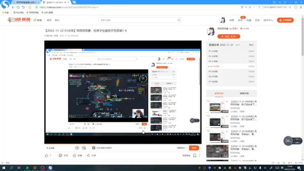Open 创作中心 creator center
Image resolution: width=304 pixels, height=171 pixels.
[268, 20]
